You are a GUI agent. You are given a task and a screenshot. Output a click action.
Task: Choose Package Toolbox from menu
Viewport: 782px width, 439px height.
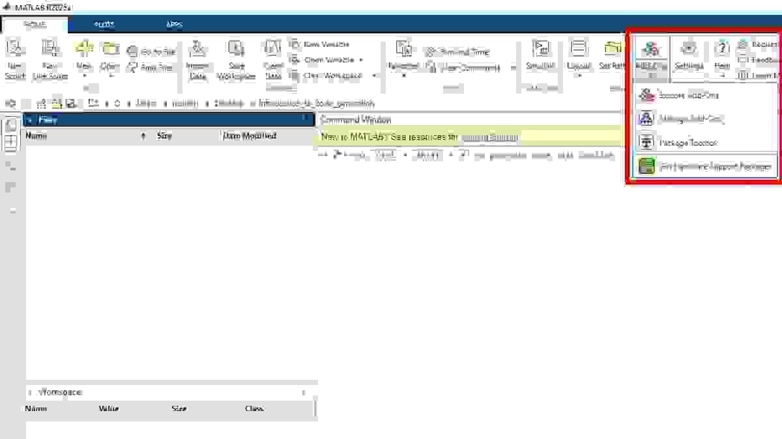(706, 142)
